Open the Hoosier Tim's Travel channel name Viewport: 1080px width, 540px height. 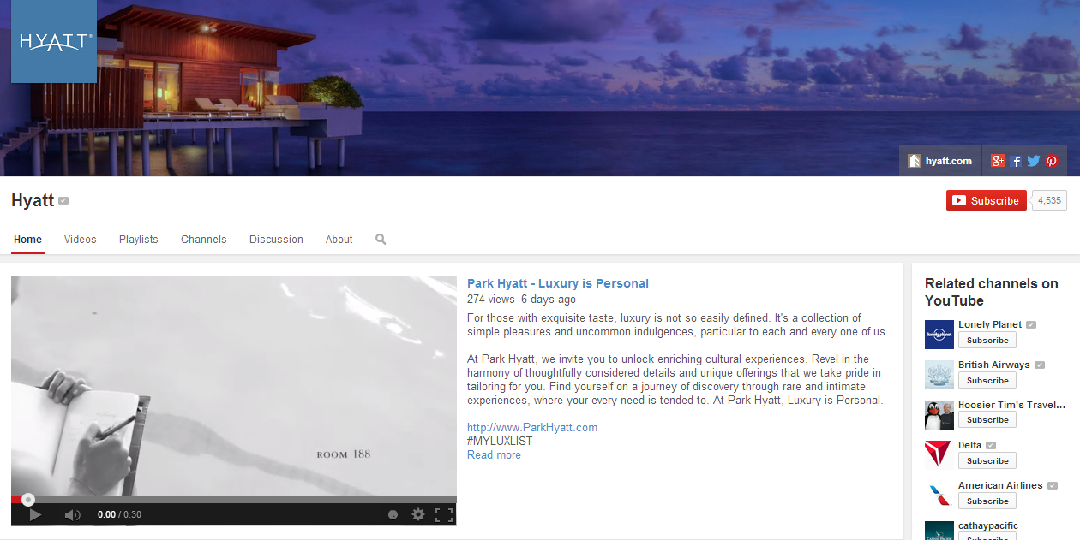(x=1011, y=405)
